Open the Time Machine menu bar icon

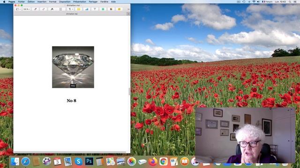coord(244,1)
